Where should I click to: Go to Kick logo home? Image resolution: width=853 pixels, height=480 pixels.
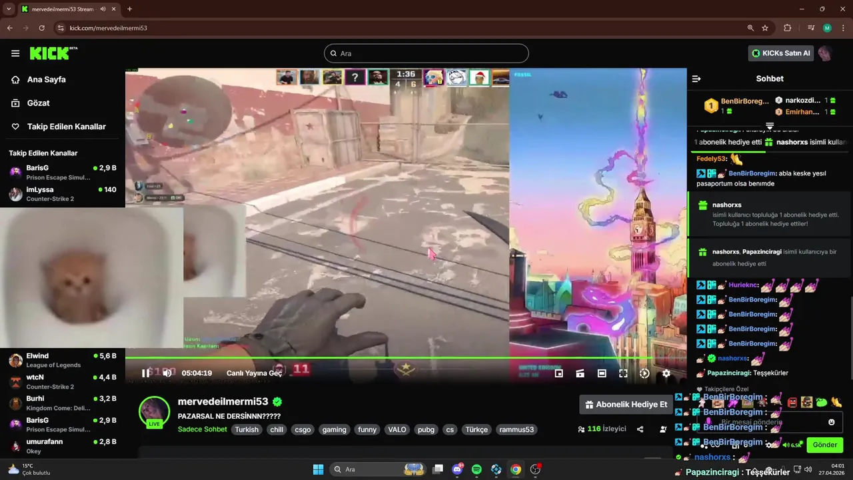53,53
